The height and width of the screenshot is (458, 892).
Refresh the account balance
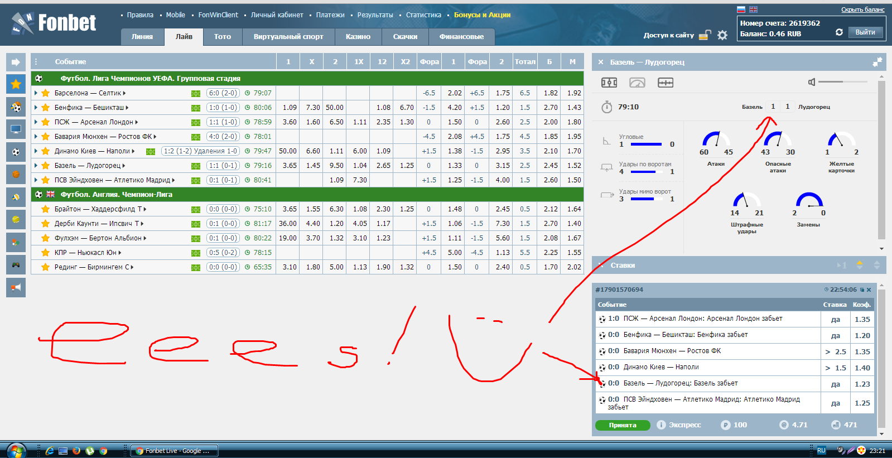click(839, 32)
